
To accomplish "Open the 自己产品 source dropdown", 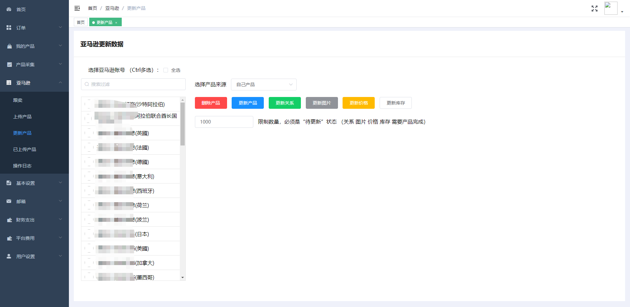I will coord(263,85).
